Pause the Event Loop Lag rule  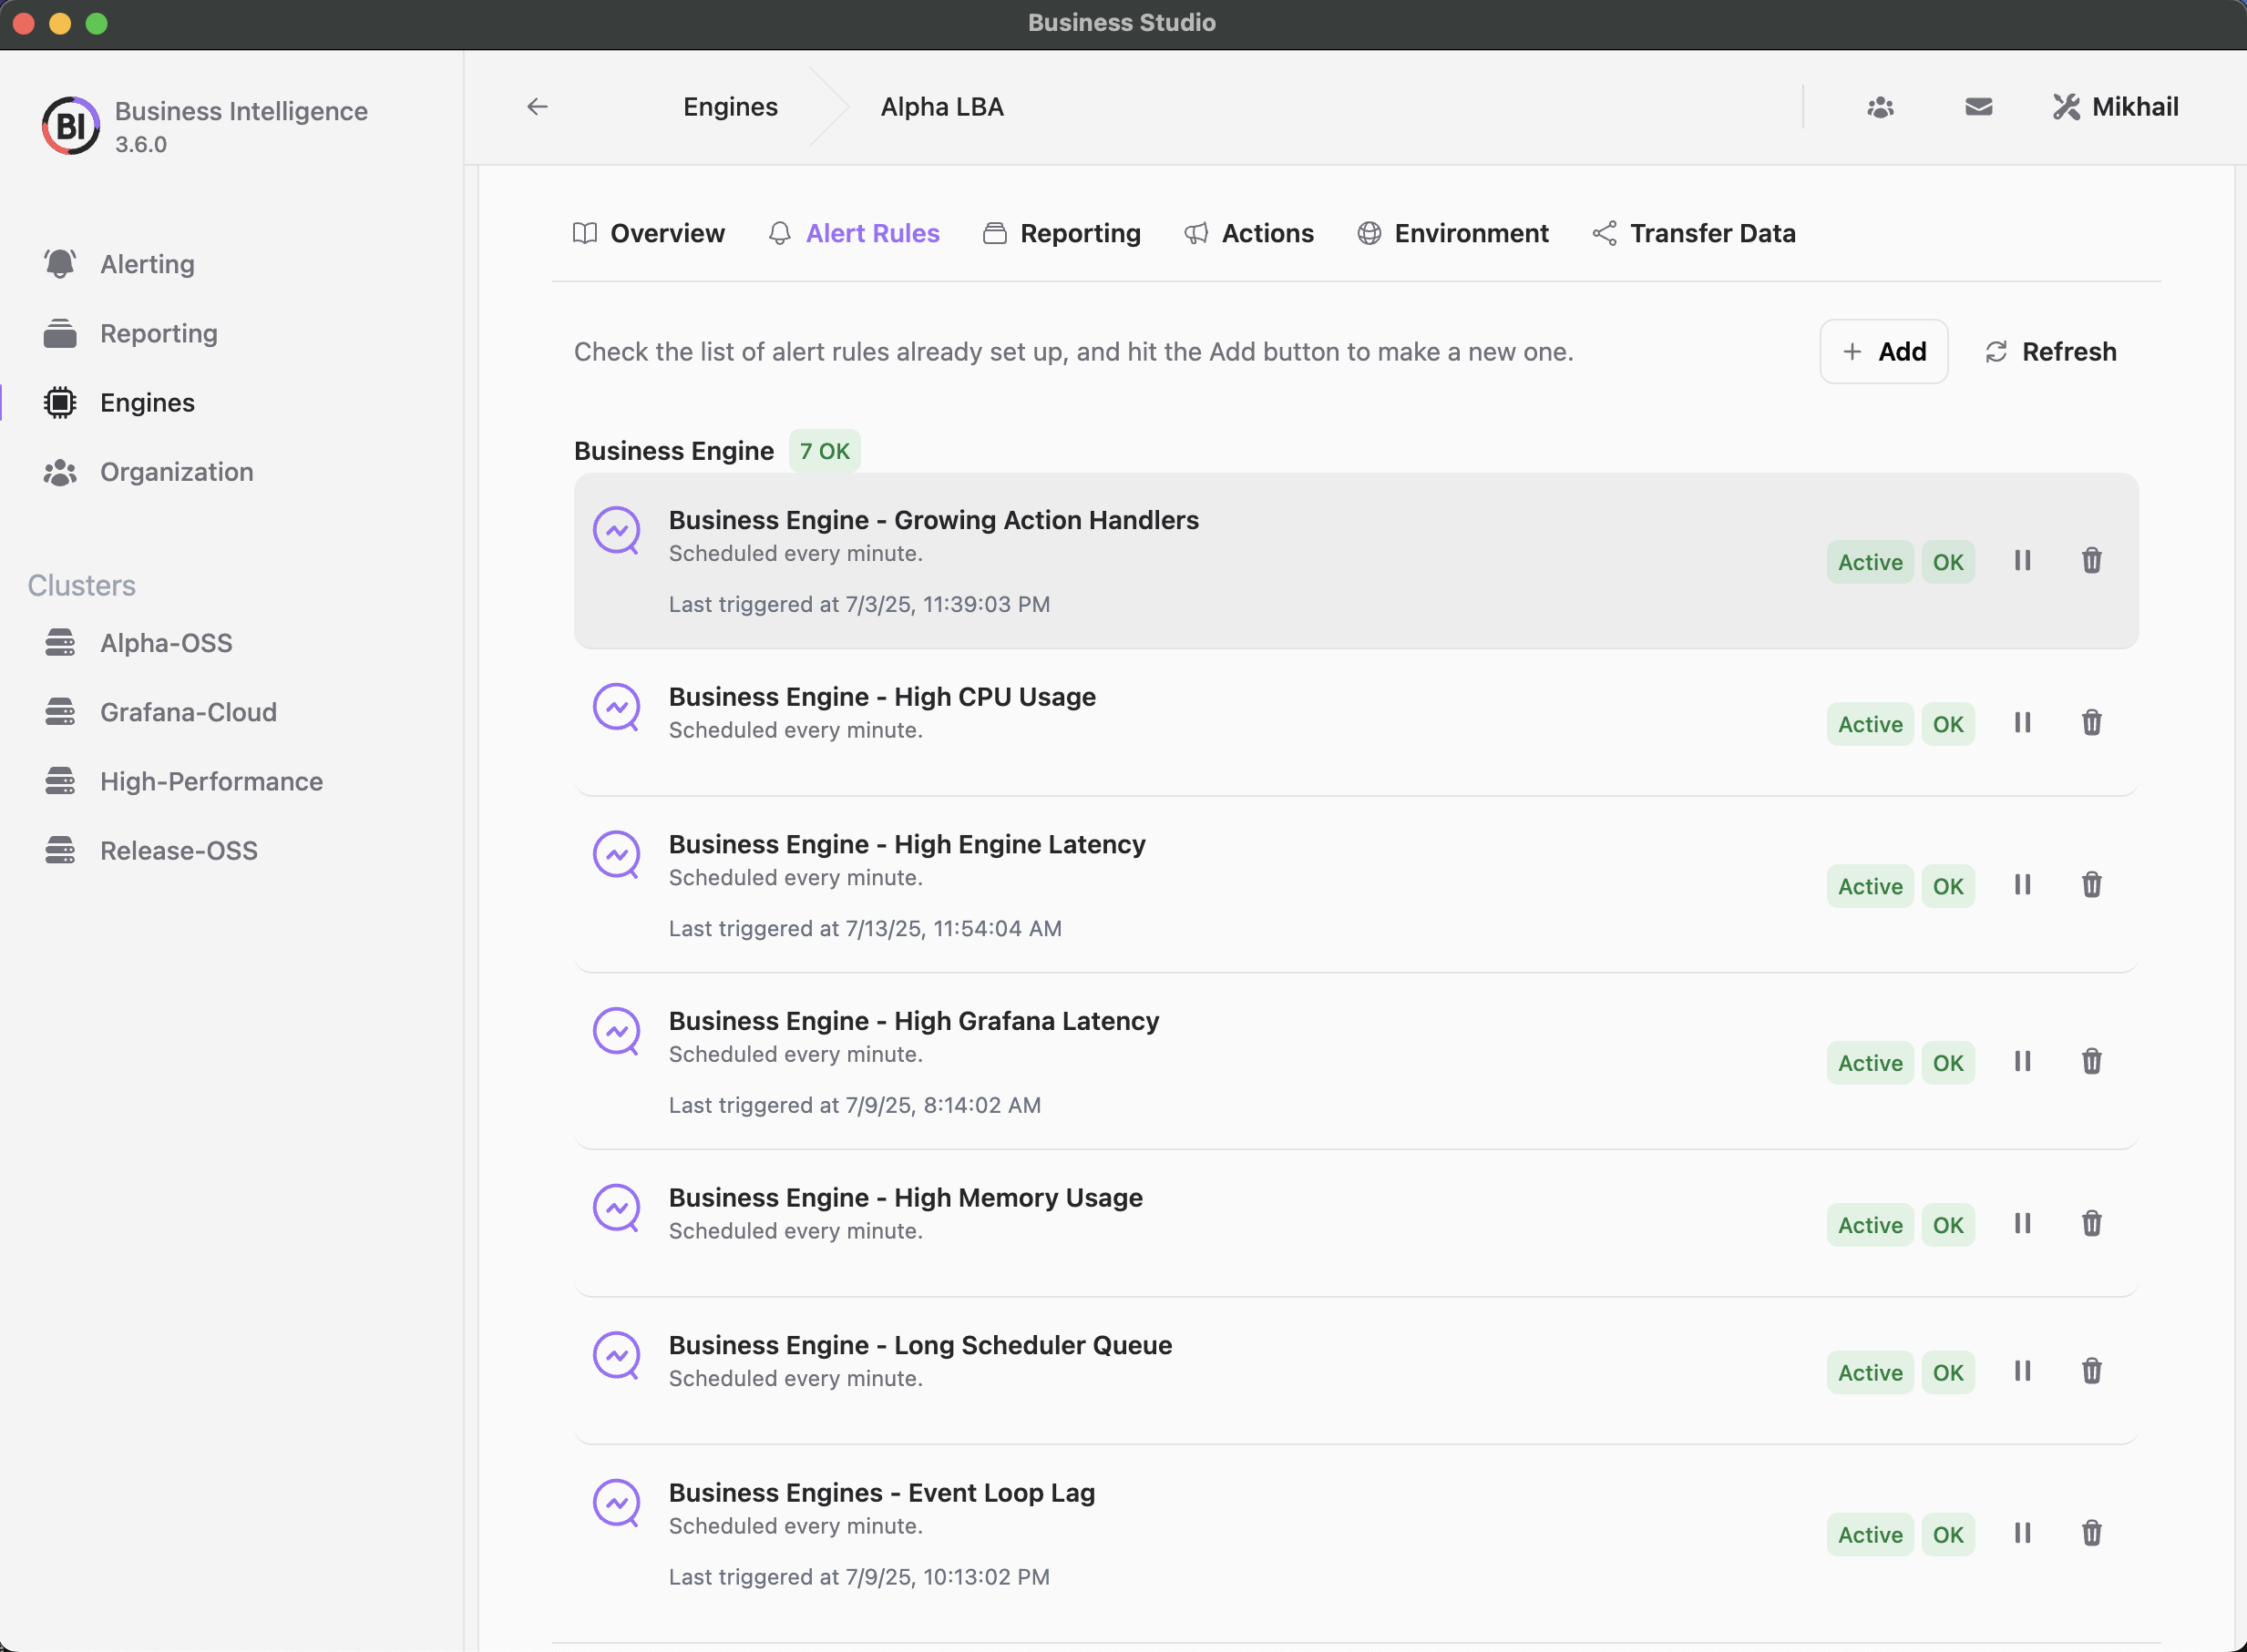[x=2023, y=1533]
